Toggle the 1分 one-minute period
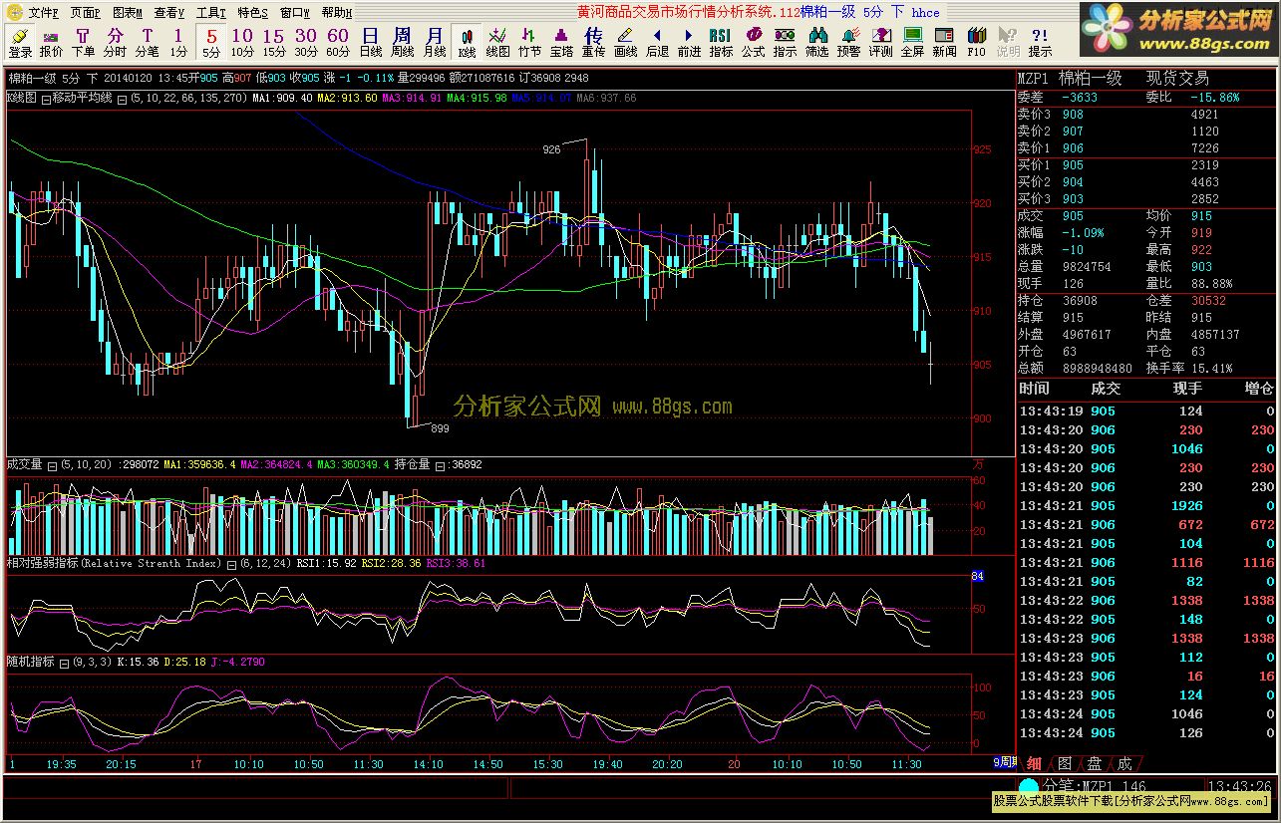The width and height of the screenshot is (1281, 823). click(x=178, y=42)
